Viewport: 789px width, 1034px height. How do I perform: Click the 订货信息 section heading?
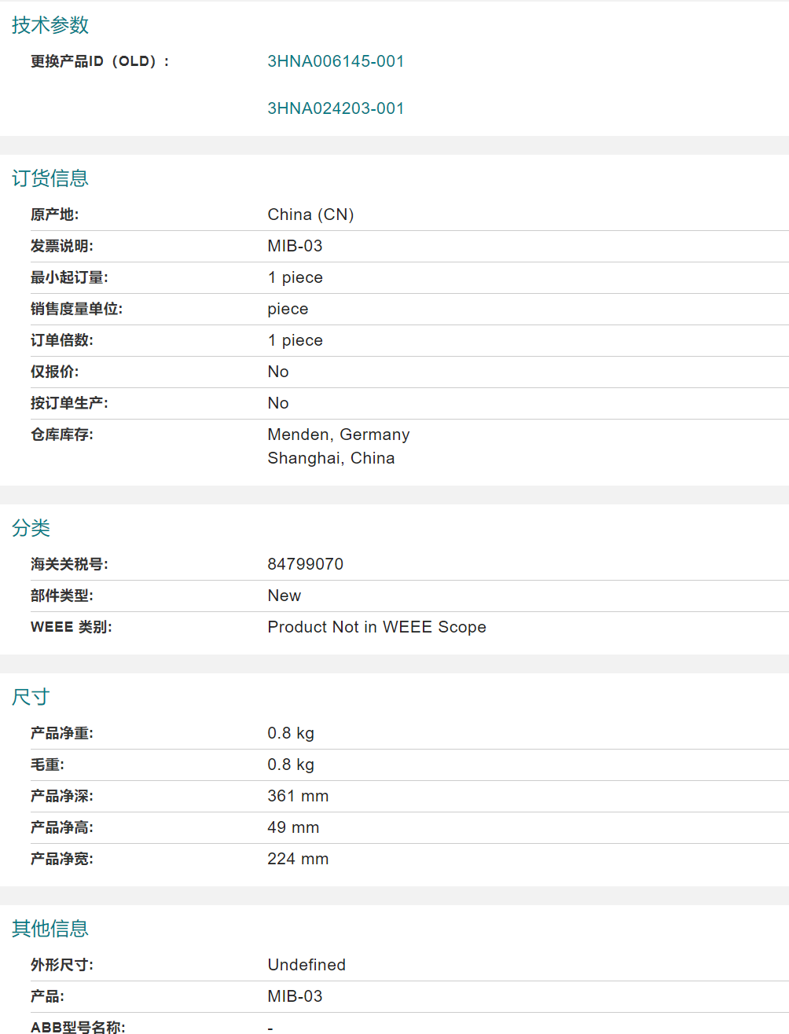pos(50,178)
